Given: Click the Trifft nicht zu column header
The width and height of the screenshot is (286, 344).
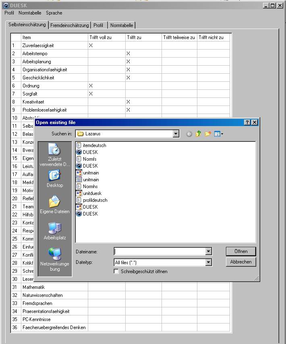Looking at the screenshot, I should click(213, 37).
